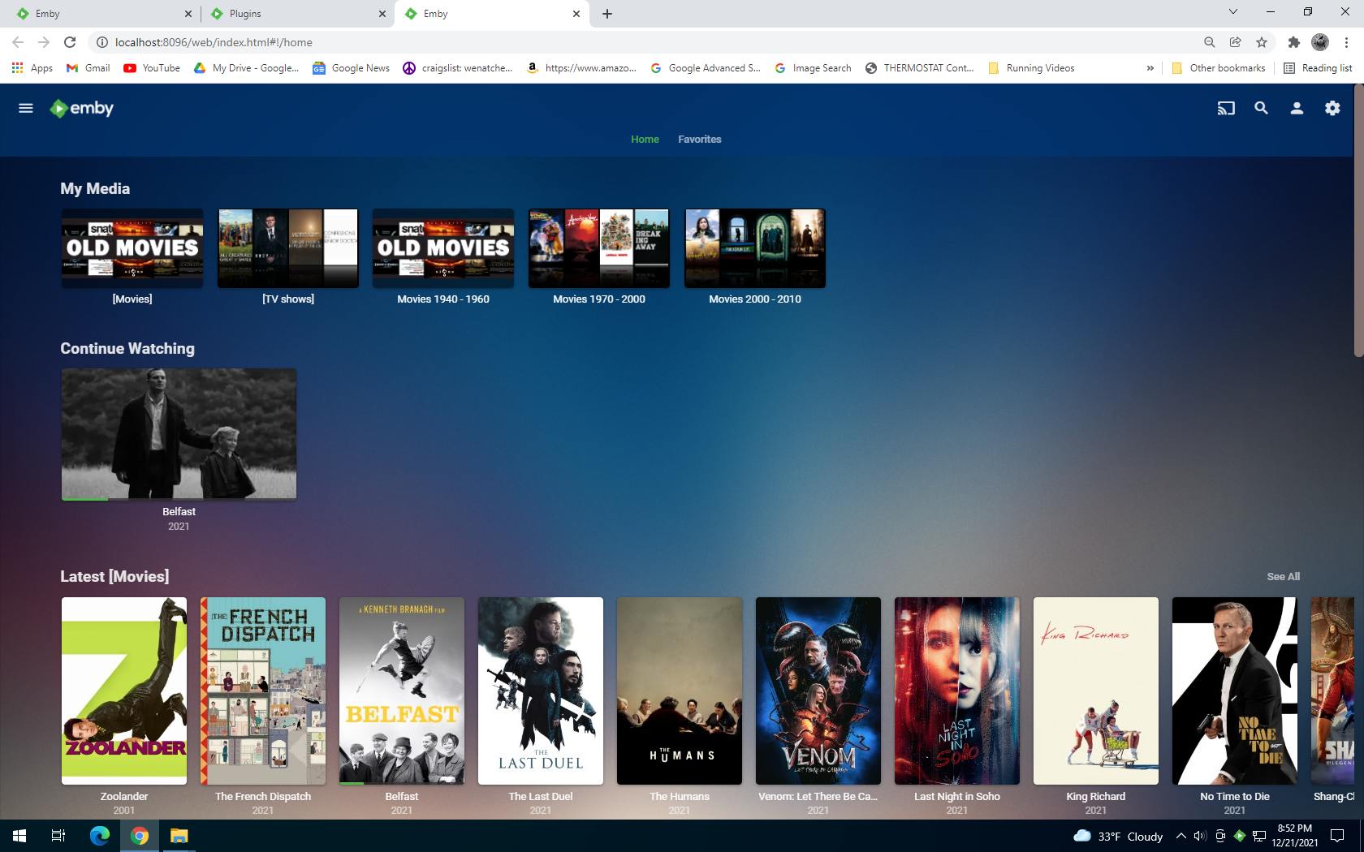Open King Richard movie poster
Viewport: 1364px width, 852px height.
(1096, 691)
